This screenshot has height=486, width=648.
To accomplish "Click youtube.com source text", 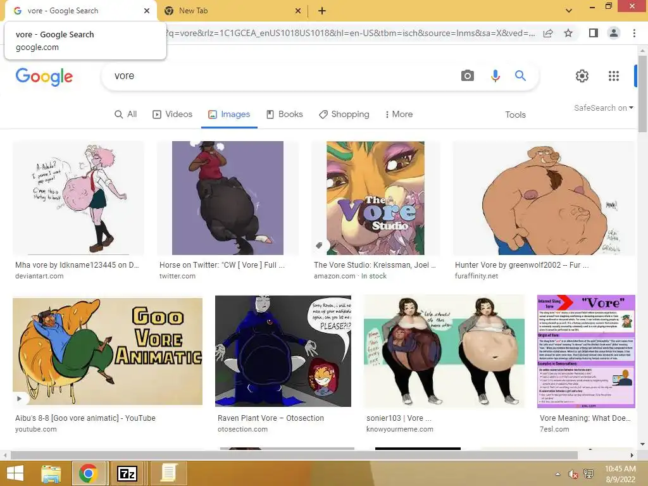I will [x=36, y=429].
